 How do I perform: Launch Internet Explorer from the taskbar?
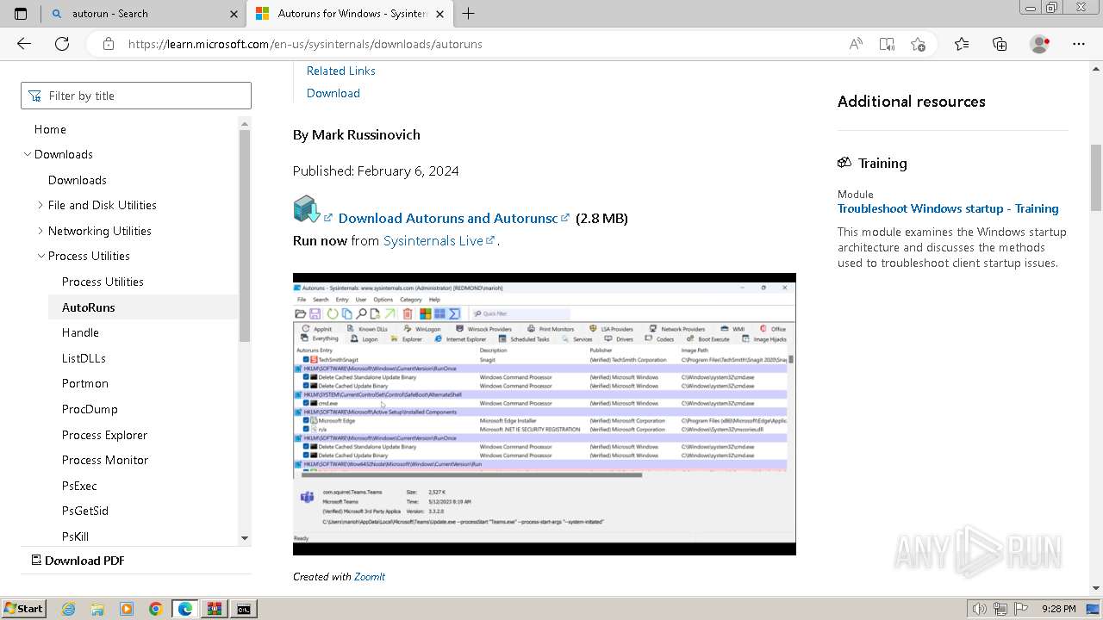[x=69, y=609]
